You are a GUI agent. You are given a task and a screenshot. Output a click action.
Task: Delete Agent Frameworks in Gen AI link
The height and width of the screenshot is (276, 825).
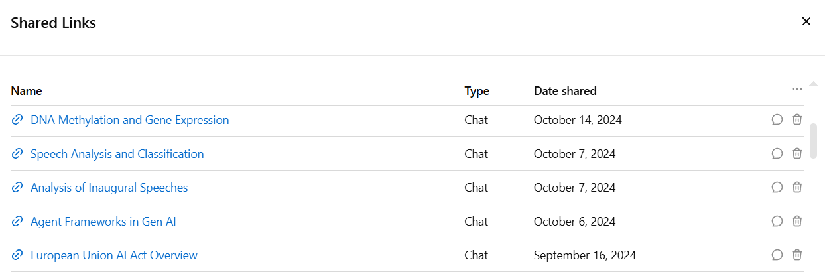(797, 222)
